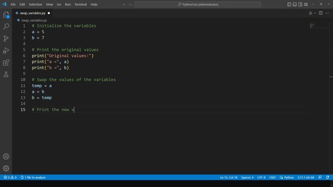Open the Edit menu
Viewport: 333px width, 187px height.
click(22, 5)
